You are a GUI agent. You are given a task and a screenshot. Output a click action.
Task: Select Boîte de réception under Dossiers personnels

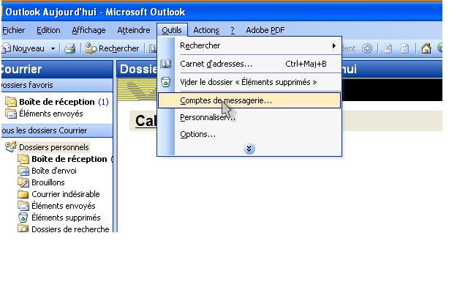click(x=69, y=159)
